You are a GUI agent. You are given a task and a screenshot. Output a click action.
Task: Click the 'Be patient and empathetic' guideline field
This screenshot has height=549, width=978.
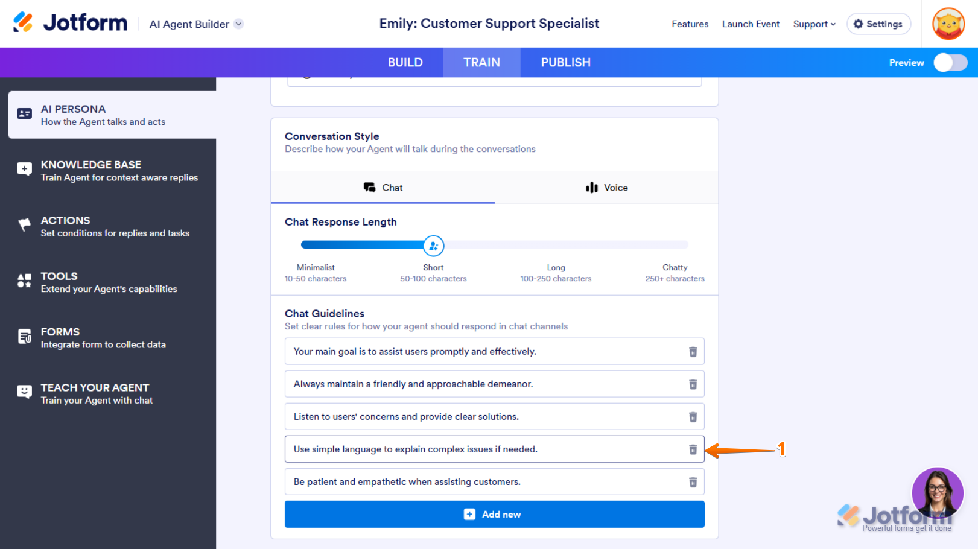pos(483,482)
